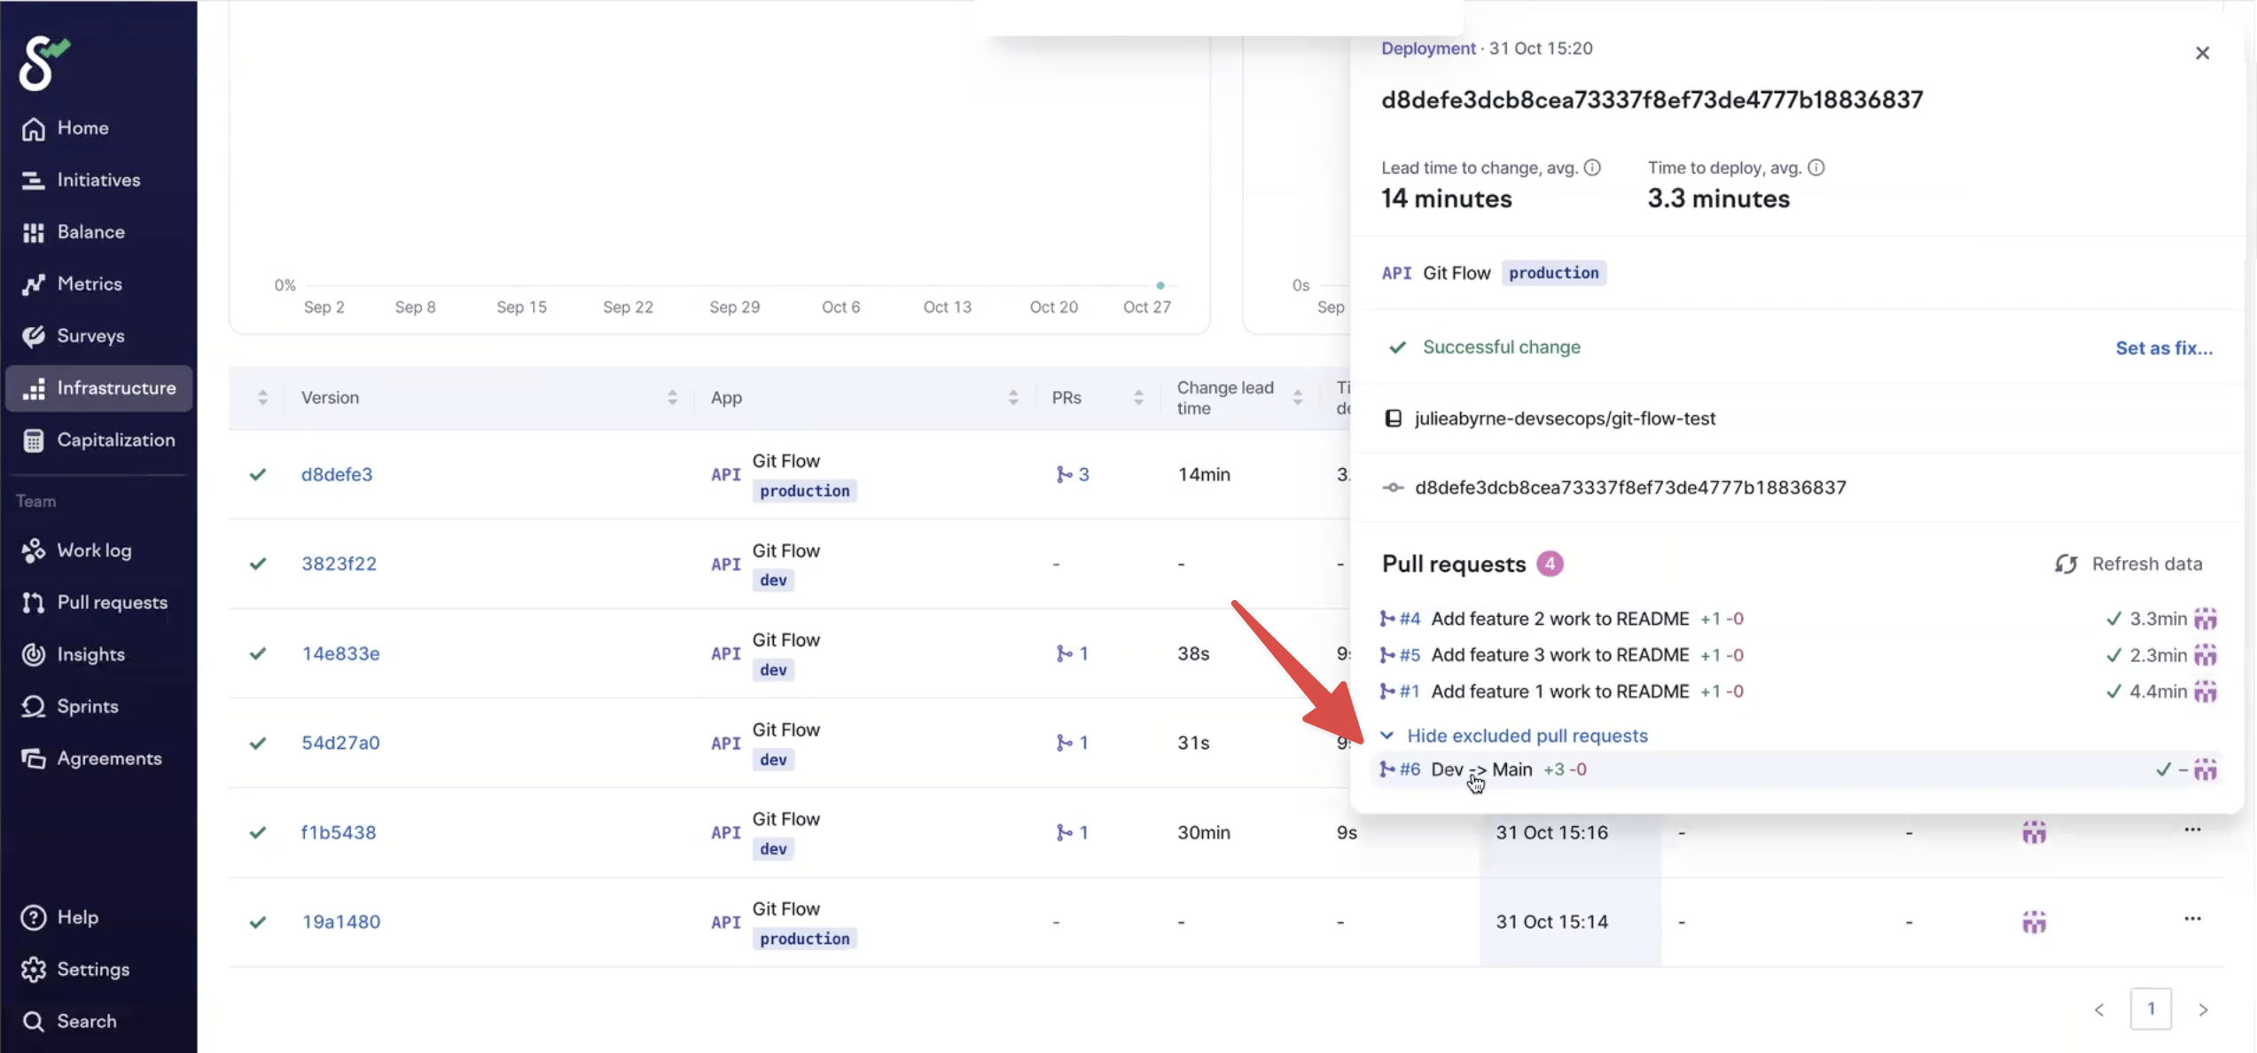Open the Metrics sidebar item
The height and width of the screenshot is (1053, 2257).
[89, 284]
